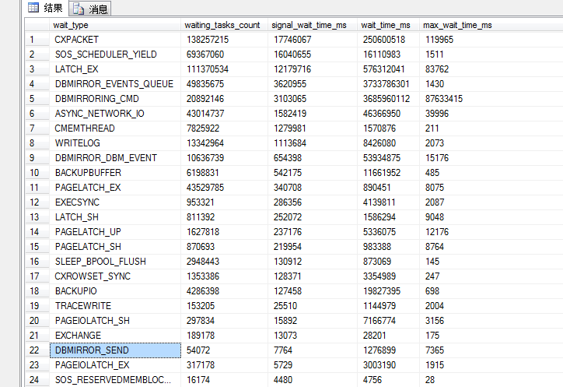Select the DBMIRROR_EVENTS_QUEUE cell
563x387 pixels.
pyautogui.click(x=114, y=84)
